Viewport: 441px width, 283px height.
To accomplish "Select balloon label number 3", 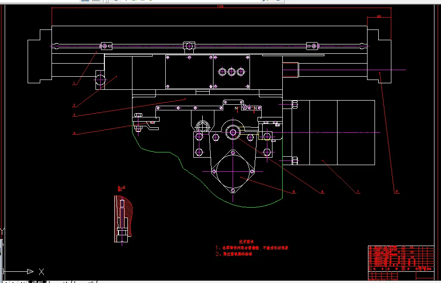I will pyautogui.click(x=74, y=115).
